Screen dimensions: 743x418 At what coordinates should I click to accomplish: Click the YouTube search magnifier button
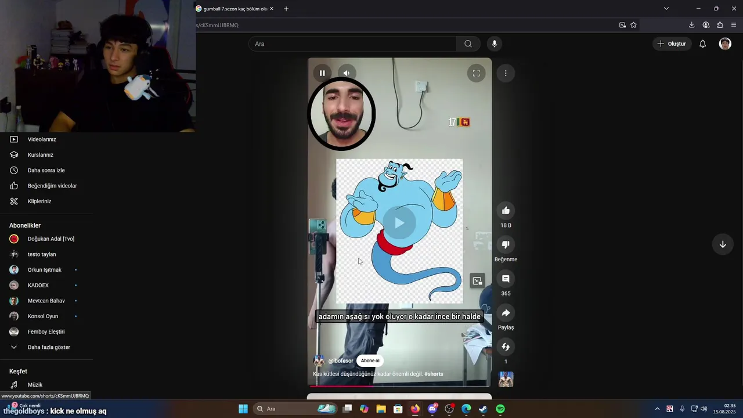[x=468, y=44]
